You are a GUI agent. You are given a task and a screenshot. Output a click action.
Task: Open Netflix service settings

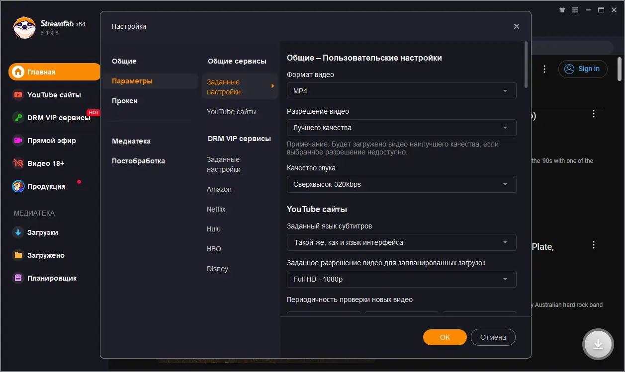click(216, 209)
